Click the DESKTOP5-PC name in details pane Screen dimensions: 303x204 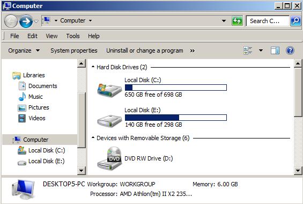[64, 184]
